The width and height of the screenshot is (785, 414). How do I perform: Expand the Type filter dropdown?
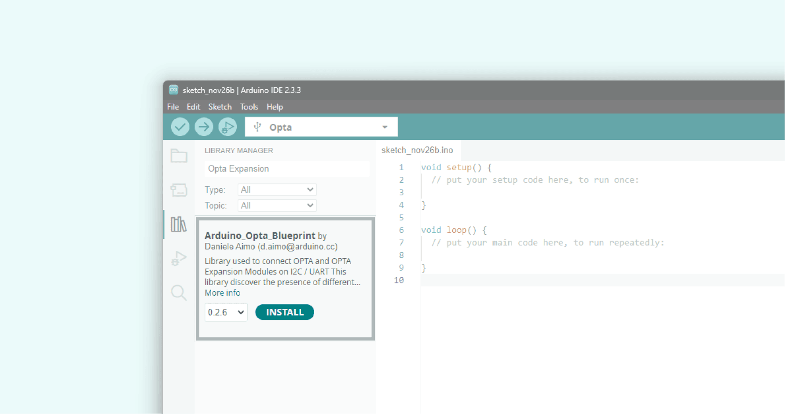click(x=277, y=190)
